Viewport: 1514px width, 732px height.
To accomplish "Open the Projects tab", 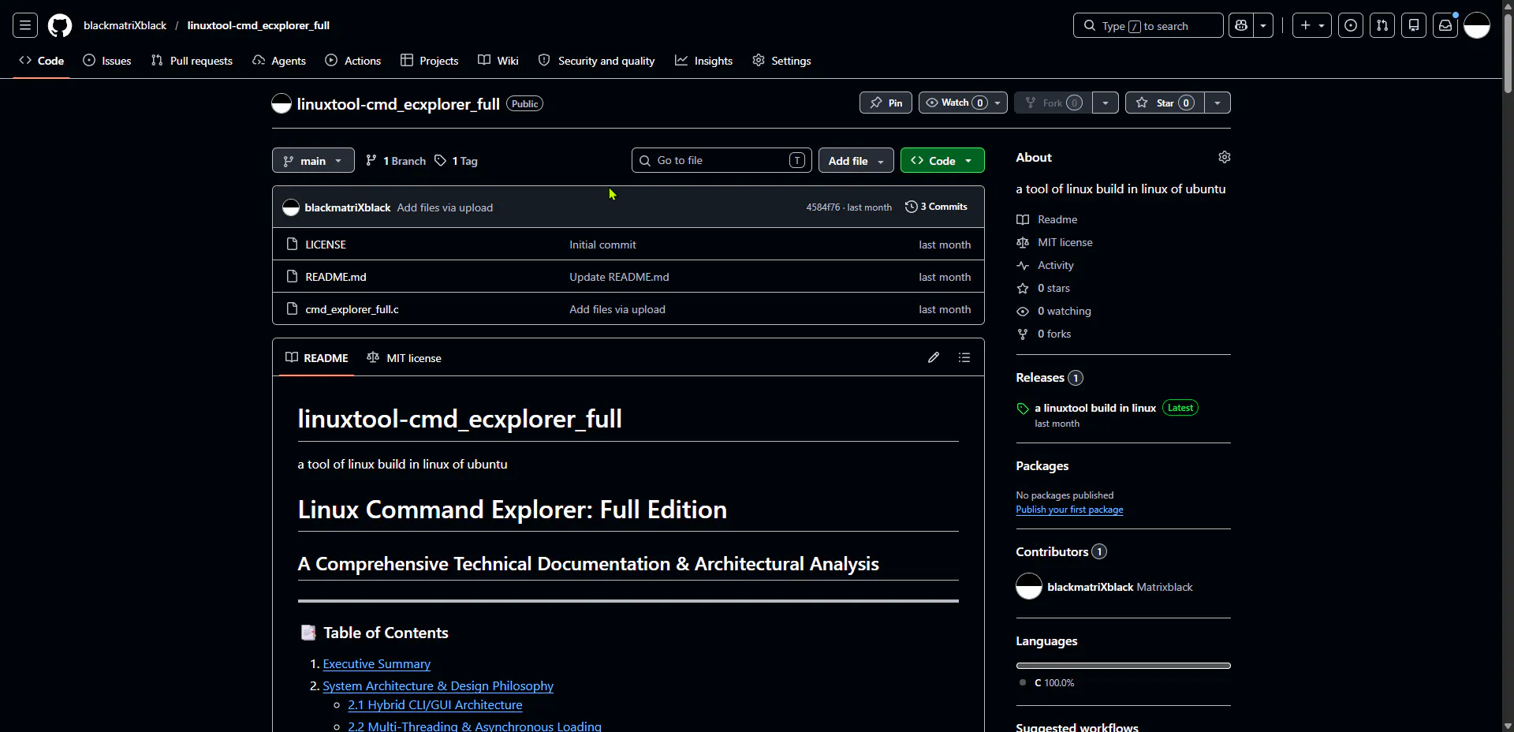I will point(430,61).
